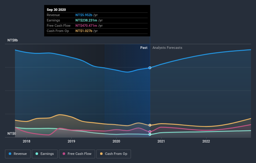The height and width of the screenshot is (163, 256).
Task: Click the Revenue row label in tooltip
Action: pyautogui.click(x=53, y=15)
